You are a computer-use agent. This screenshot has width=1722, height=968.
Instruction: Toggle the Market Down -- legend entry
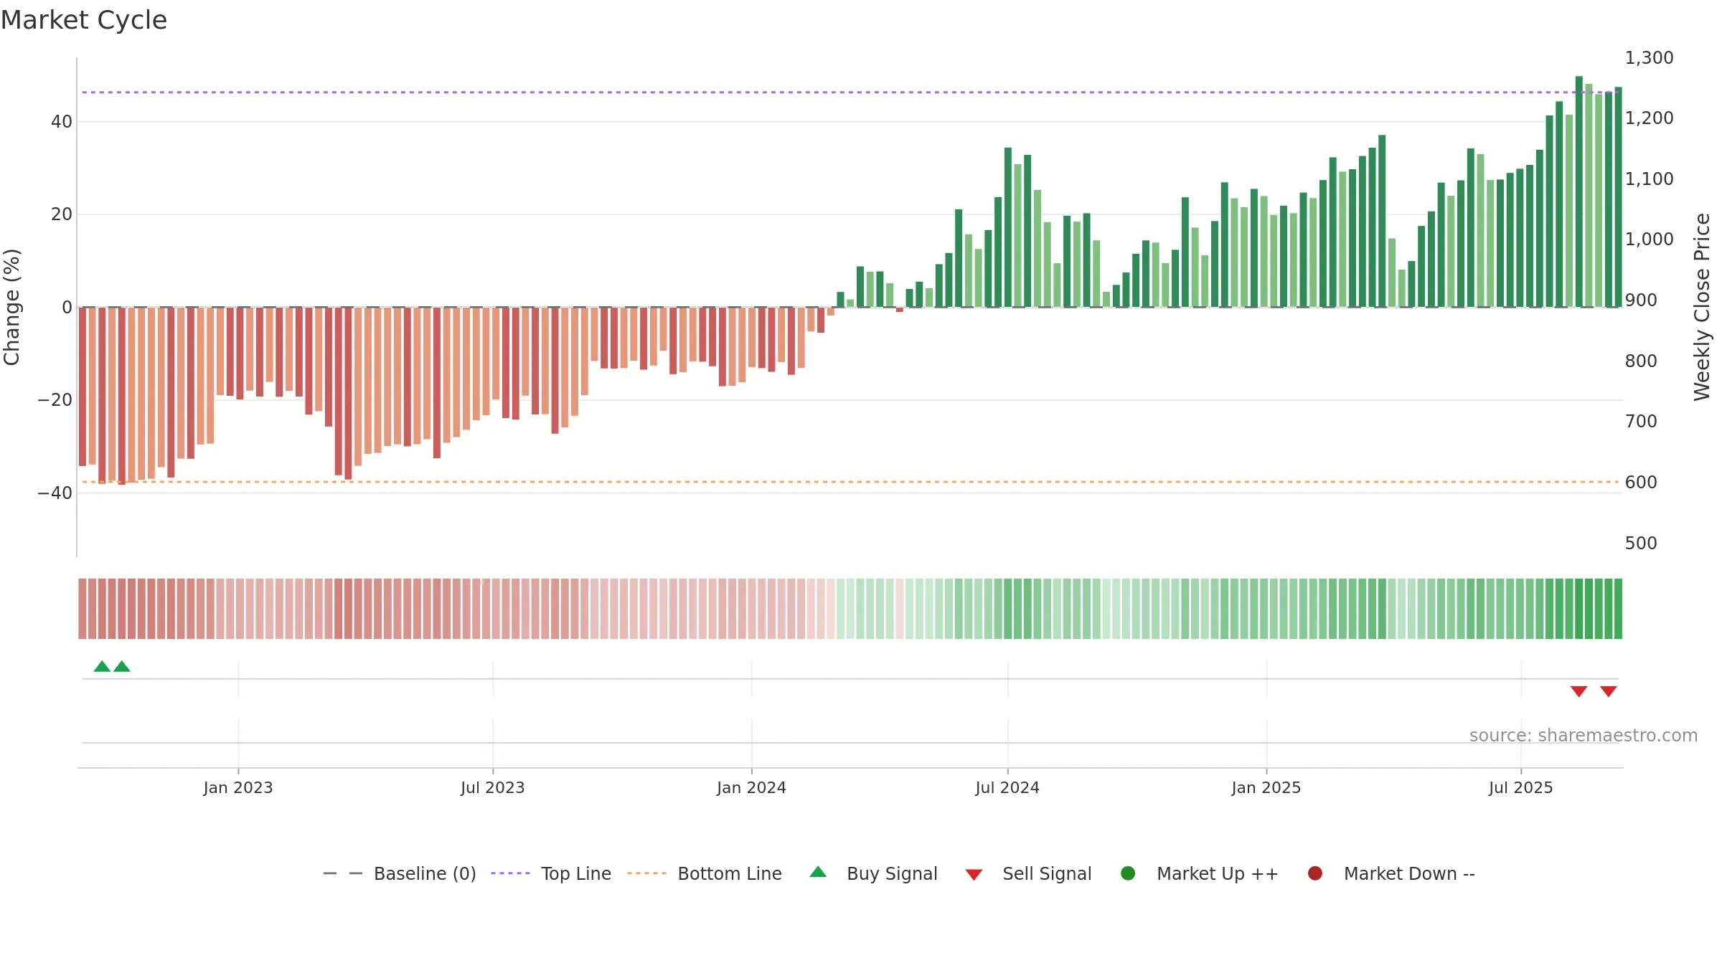1391,873
